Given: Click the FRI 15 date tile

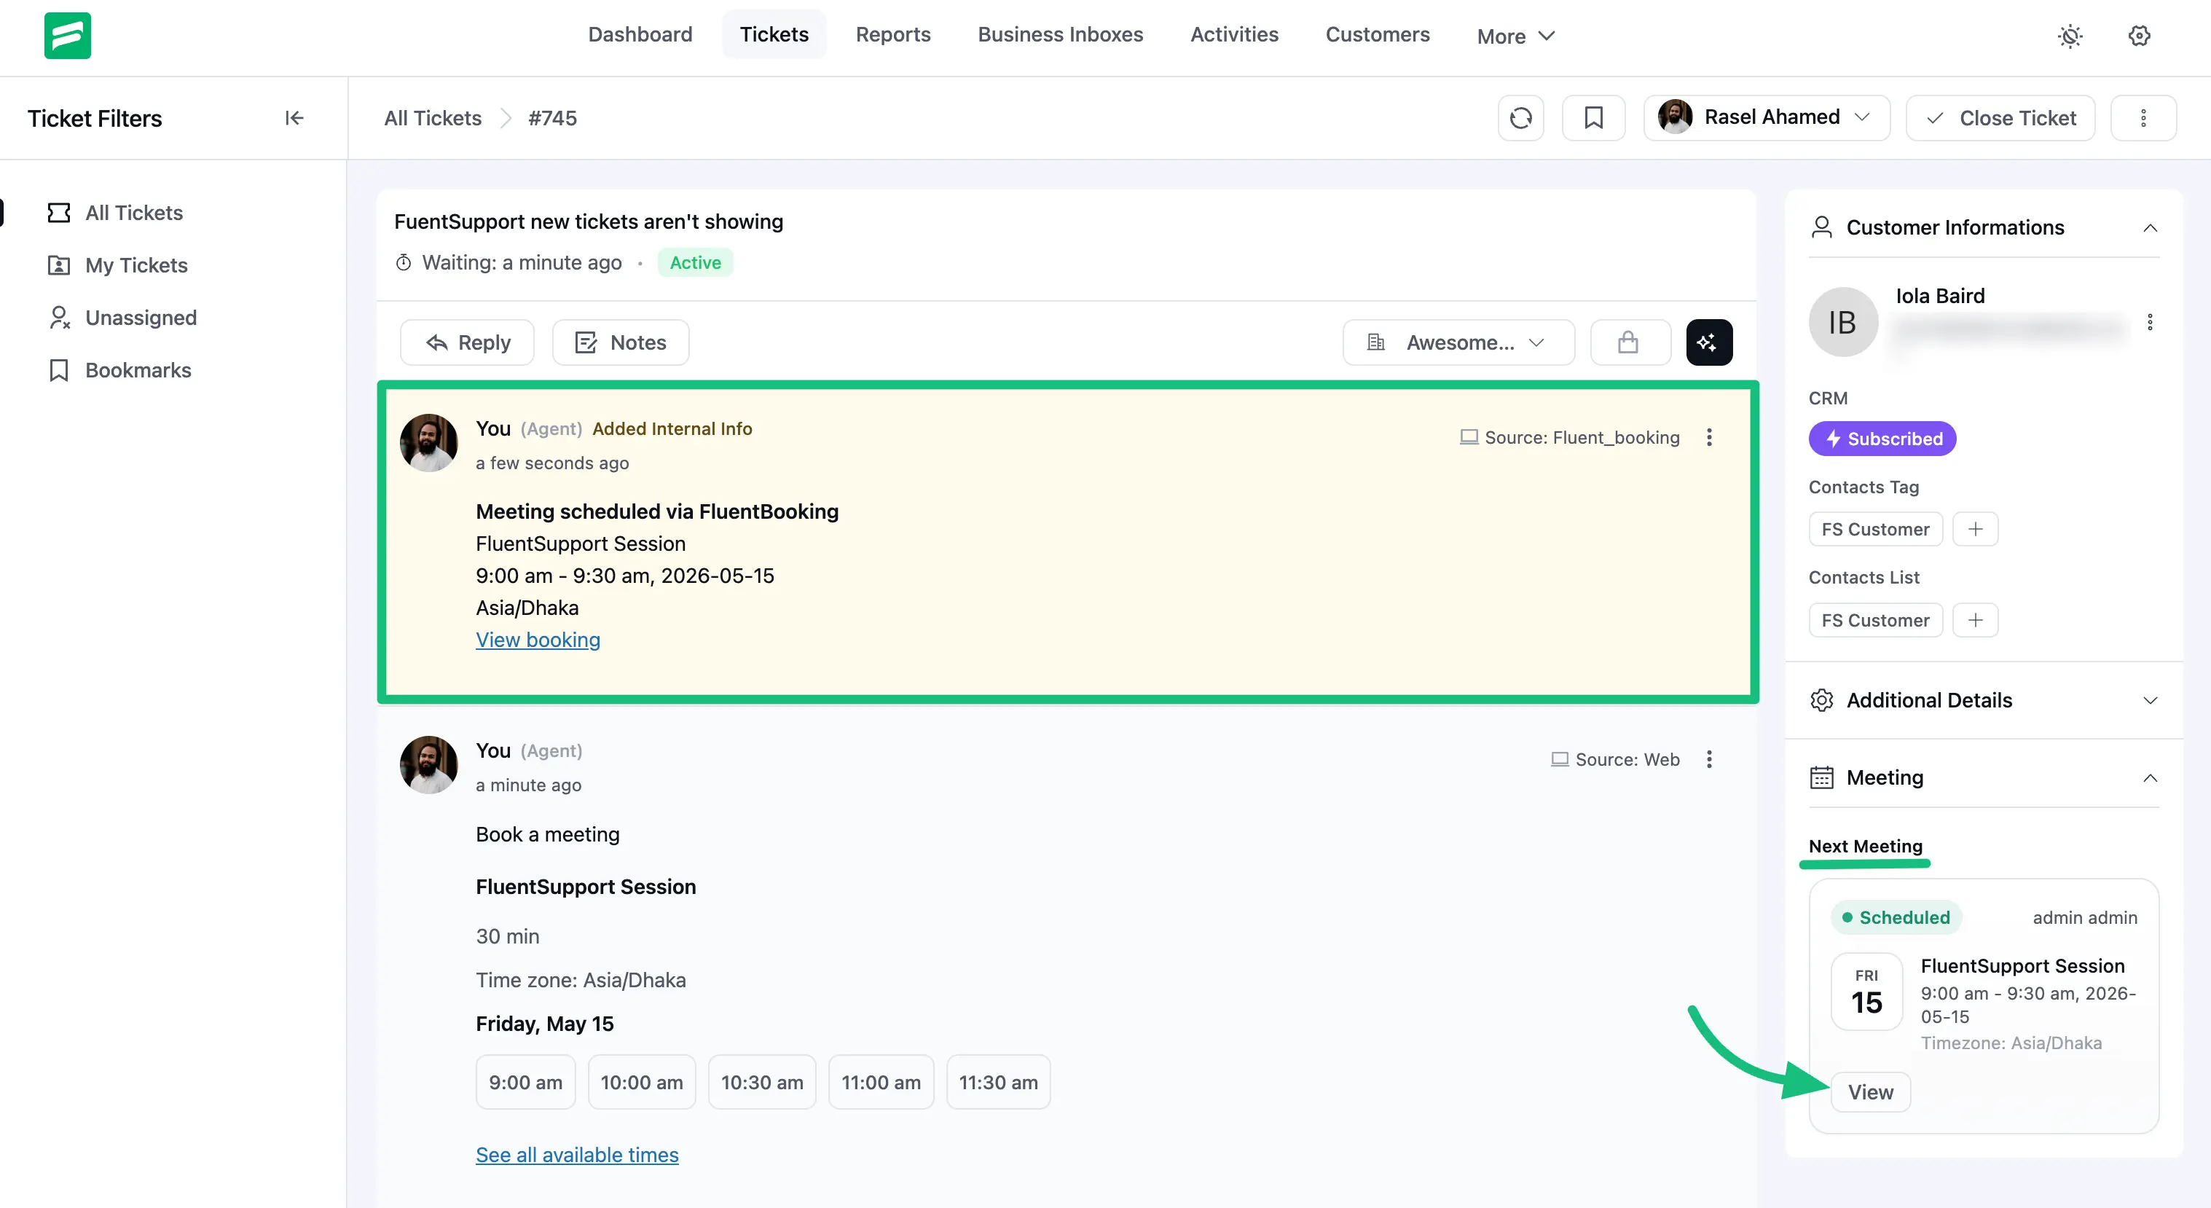Looking at the screenshot, I should (1866, 992).
